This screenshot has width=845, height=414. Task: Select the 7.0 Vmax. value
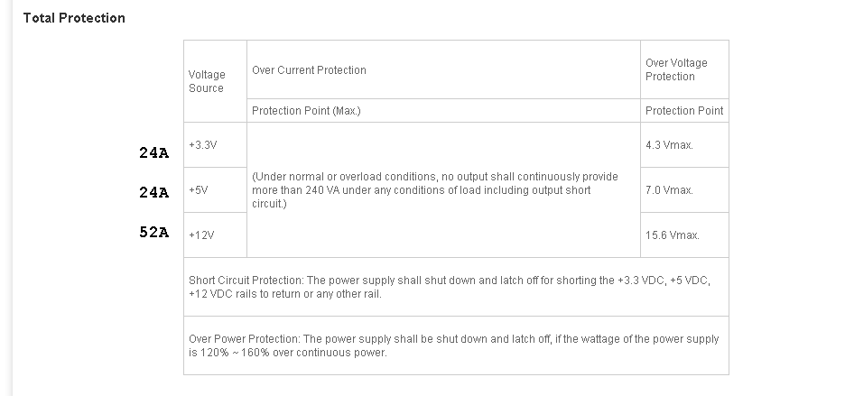tap(669, 190)
